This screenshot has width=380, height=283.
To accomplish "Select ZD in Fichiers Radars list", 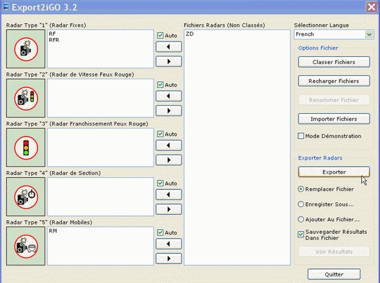I will [x=189, y=34].
